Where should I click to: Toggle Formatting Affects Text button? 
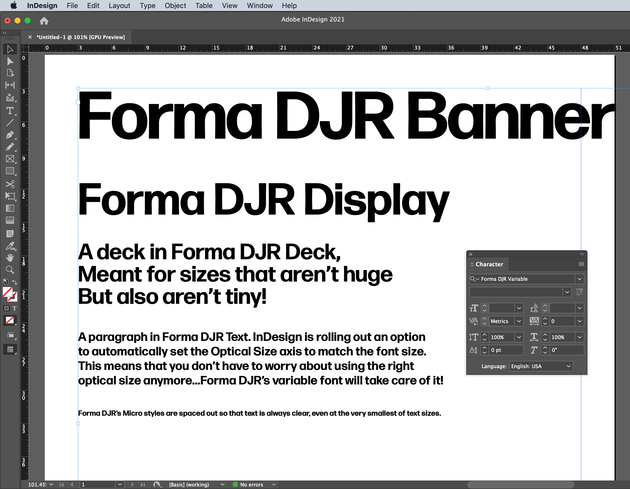15,308
